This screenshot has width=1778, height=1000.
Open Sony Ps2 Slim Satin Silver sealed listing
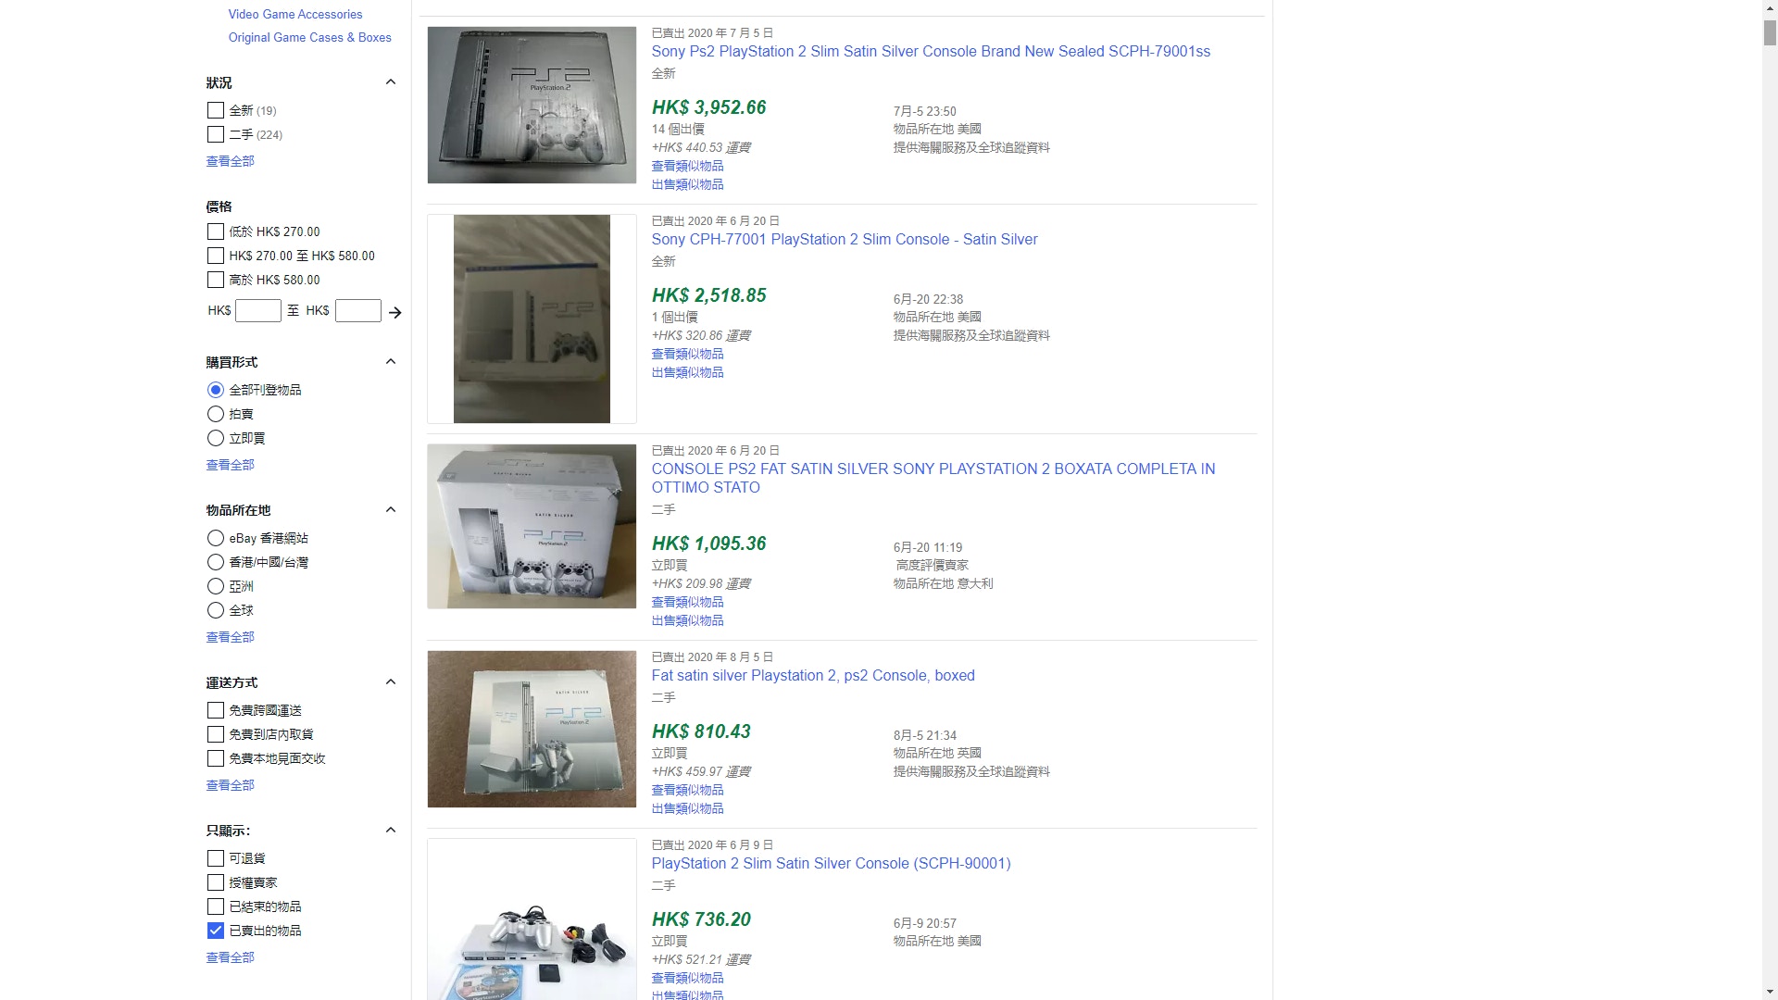point(931,52)
